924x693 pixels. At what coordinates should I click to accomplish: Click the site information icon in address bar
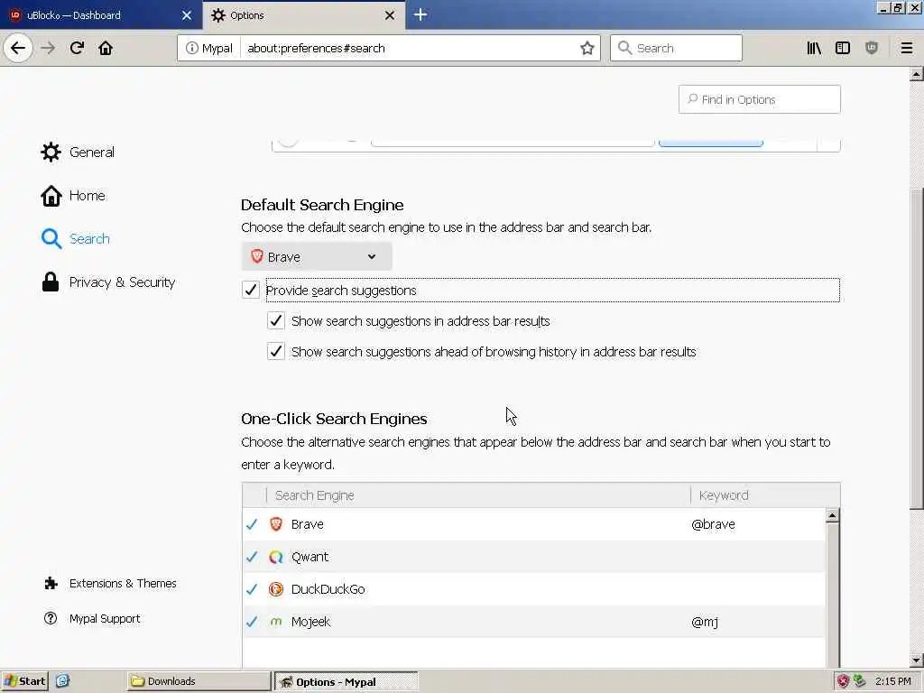191,49
